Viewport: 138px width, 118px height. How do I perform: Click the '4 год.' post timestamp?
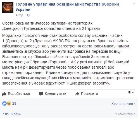click(x=20, y=15)
